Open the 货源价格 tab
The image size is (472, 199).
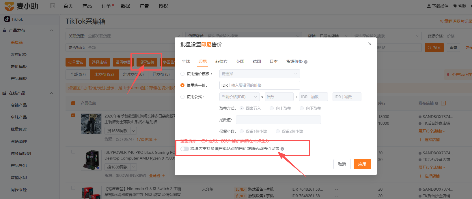[x=294, y=61]
